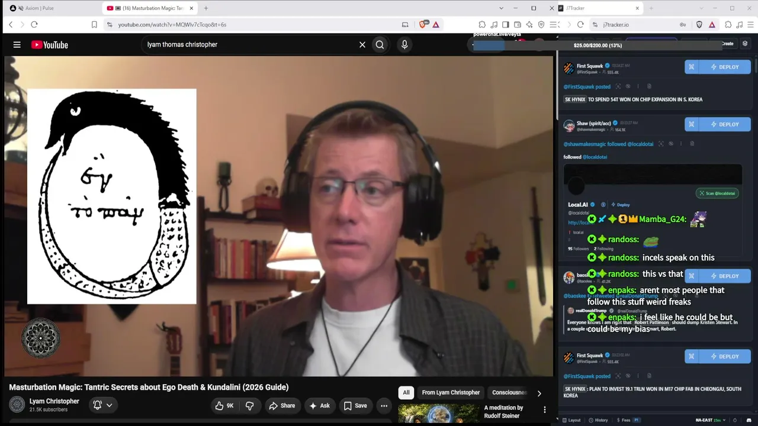Open the Brave Shields icon in YouTube window
Image resolution: width=758 pixels, height=426 pixels.
(x=423, y=24)
